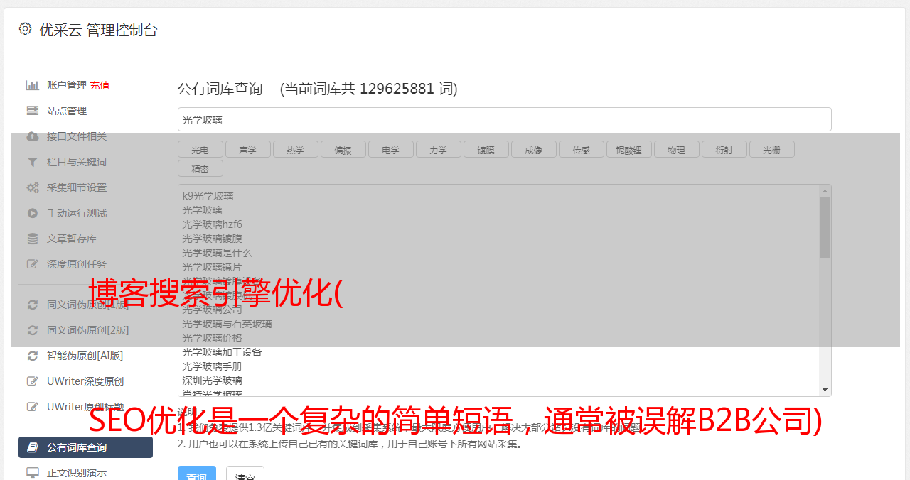
Task: Select the 手动运行测试 play icon
Action: click(x=32, y=213)
